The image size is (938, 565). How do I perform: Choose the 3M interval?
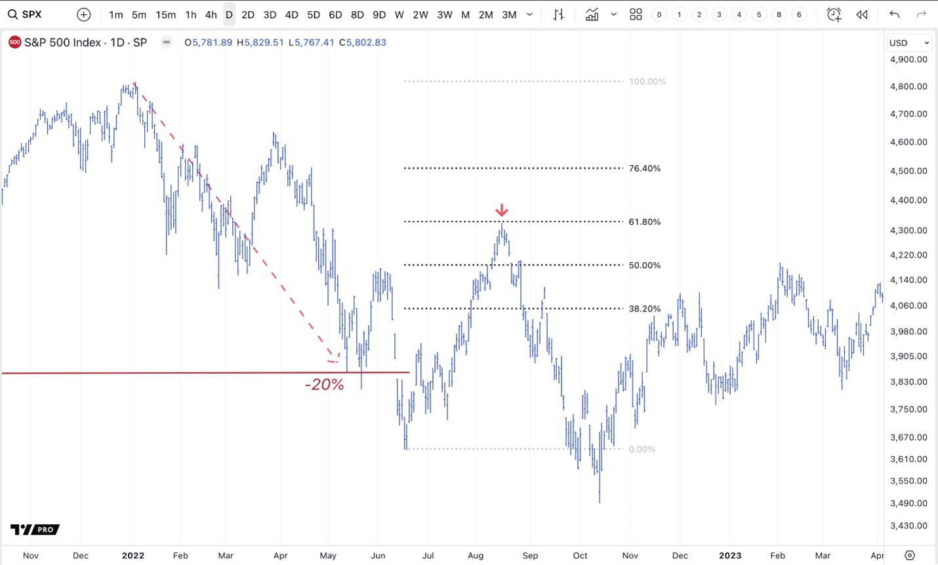pos(509,14)
